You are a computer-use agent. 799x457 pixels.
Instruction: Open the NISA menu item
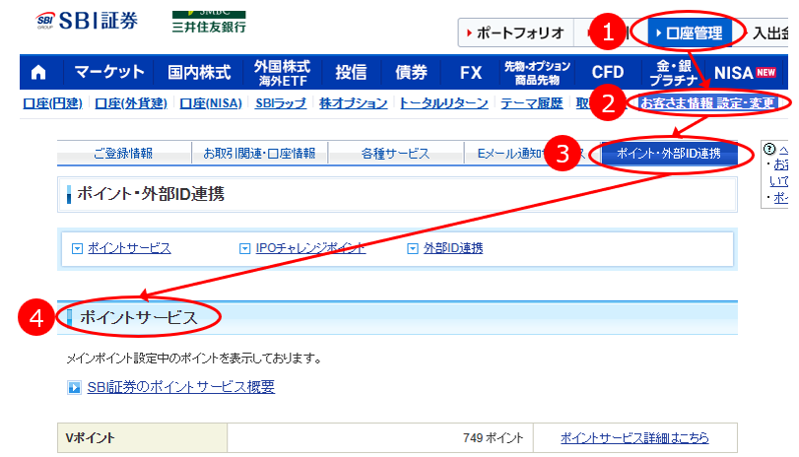coord(745,72)
